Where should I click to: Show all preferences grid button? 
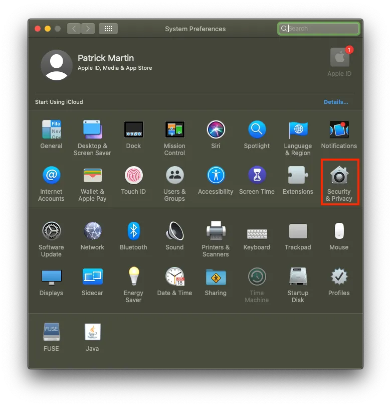point(108,29)
